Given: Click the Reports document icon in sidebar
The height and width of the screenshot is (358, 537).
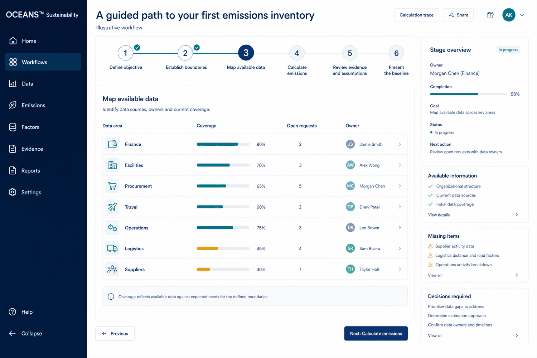Looking at the screenshot, I should pyautogui.click(x=13, y=170).
